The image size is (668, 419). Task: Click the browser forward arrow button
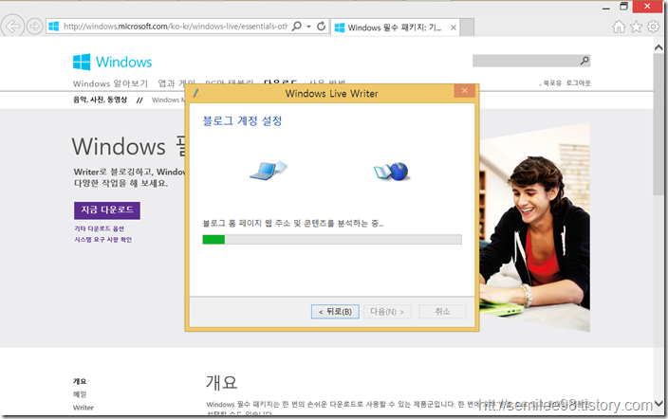pyautogui.click(x=34, y=27)
